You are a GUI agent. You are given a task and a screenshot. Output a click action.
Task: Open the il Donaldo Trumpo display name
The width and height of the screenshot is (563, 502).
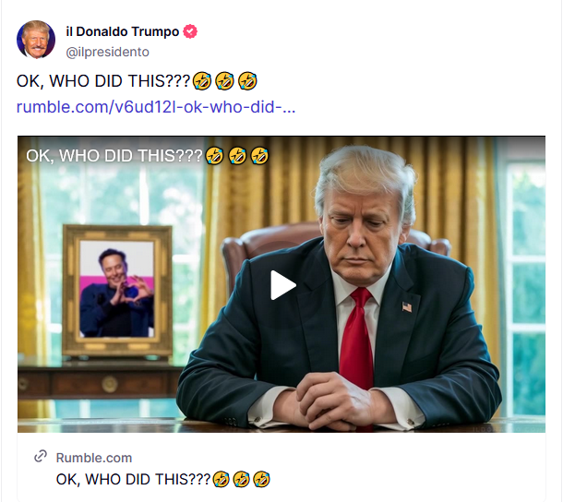pyautogui.click(x=123, y=31)
